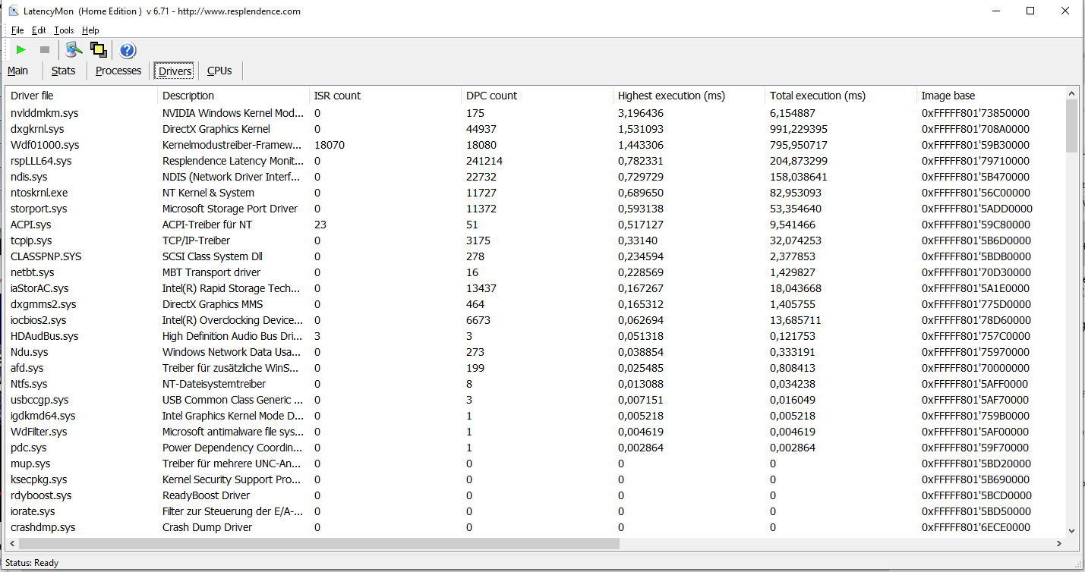Select the ntoskrnl.exe row

tap(535, 193)
